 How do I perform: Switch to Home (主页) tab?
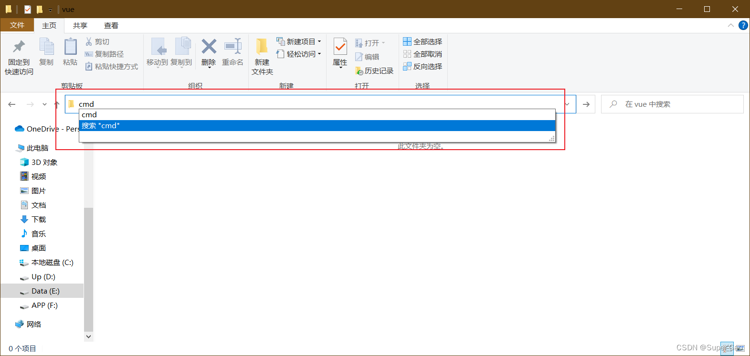(x=49, y=26)
